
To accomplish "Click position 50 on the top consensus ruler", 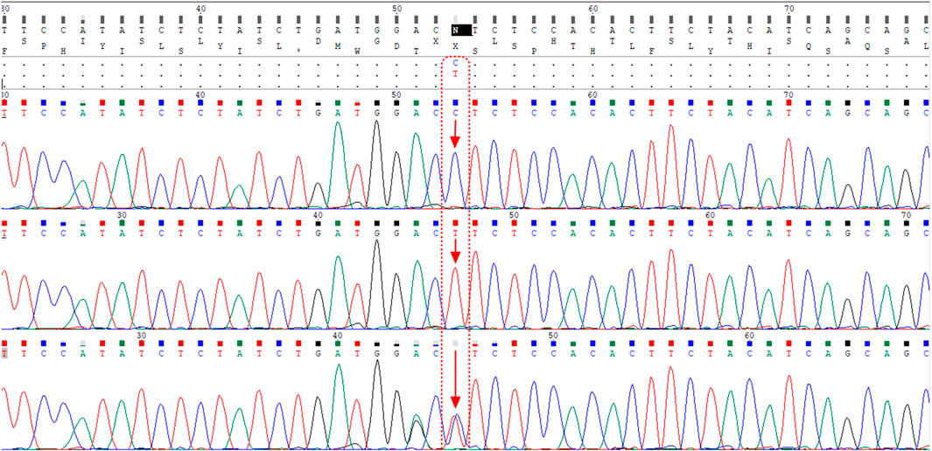I will [x=396, y=9].
